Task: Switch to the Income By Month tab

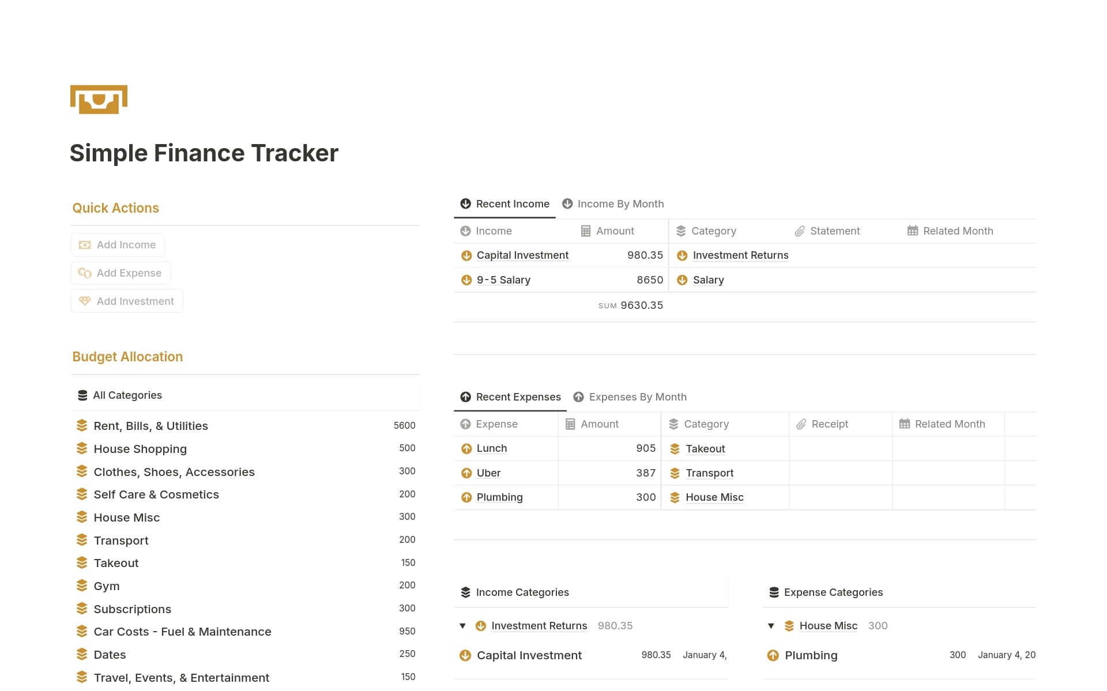Action: tap(620, 203)
